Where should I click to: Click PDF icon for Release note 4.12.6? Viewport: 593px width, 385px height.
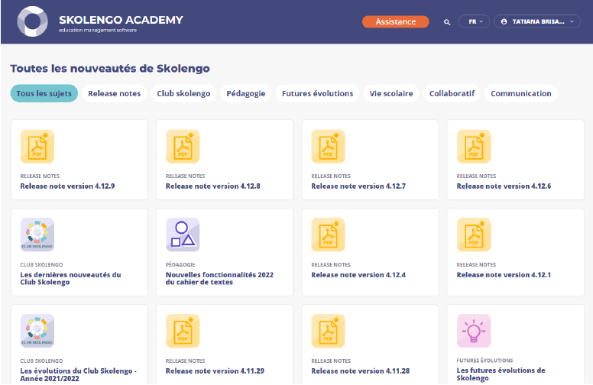click(x=473, y=147)
